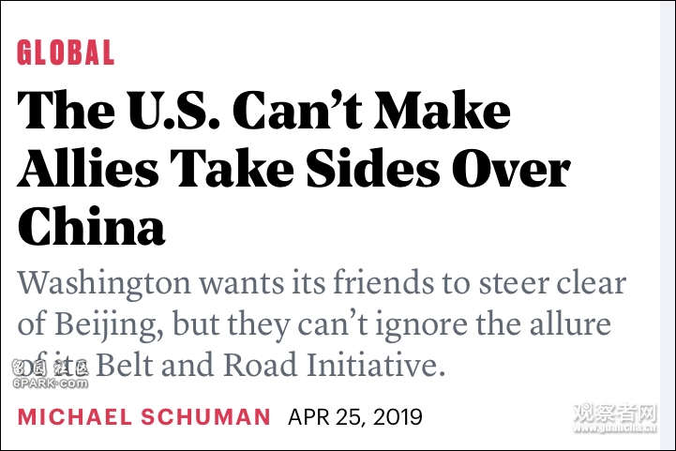Click the headline line "The U.S. Can't Make"
Image resolution: width=676 pixels, height=451 pixels.
(263, 111)
